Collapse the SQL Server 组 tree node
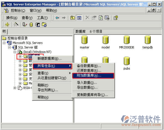This screenshot has width=164, height=130. (9, 48)
